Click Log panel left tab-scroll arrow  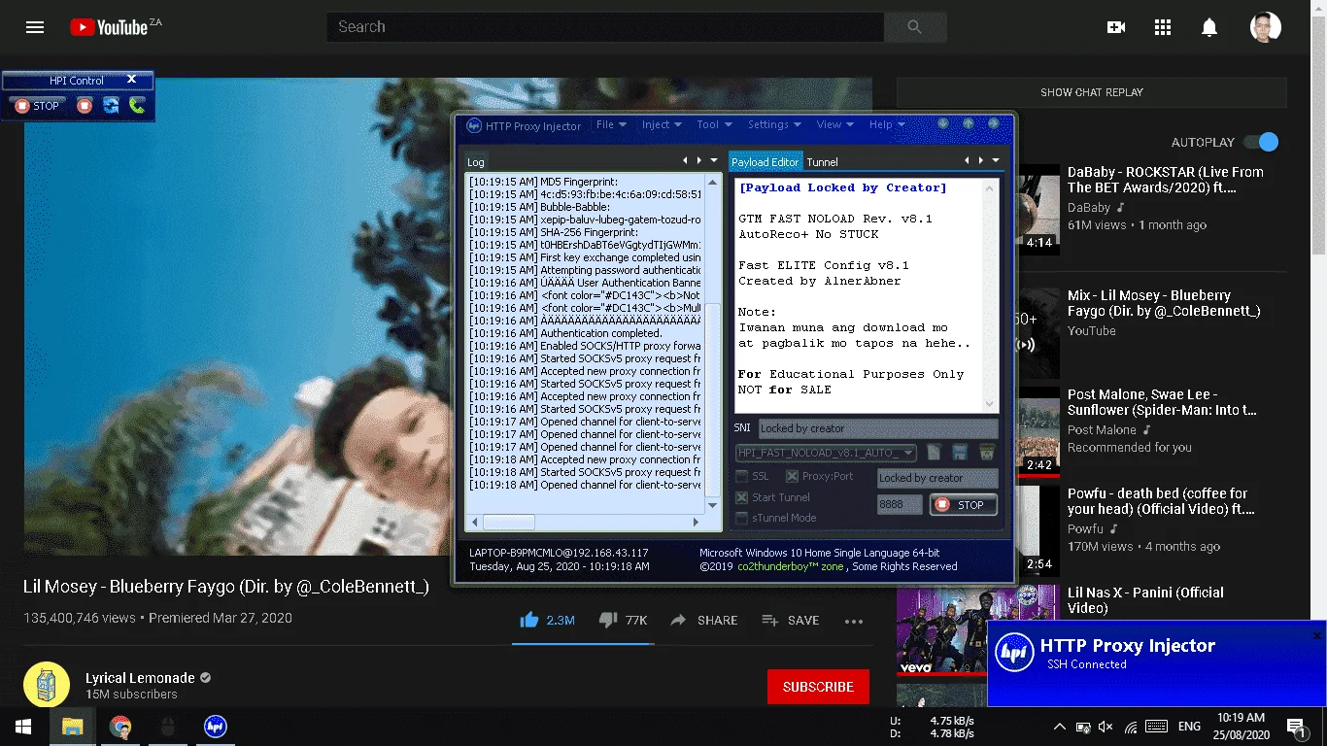[x=685, y=160]
